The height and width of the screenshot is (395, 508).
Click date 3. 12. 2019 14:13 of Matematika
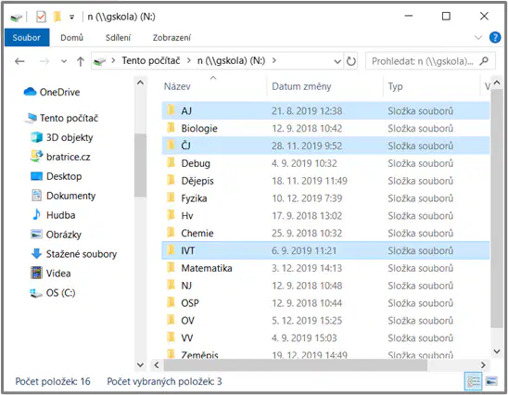point(307,268)
